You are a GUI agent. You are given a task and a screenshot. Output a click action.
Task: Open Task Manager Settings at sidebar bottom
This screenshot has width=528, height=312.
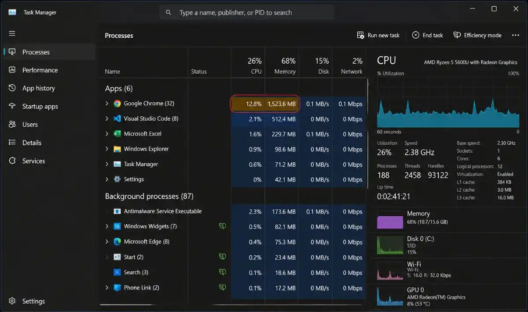click(50, 301)
